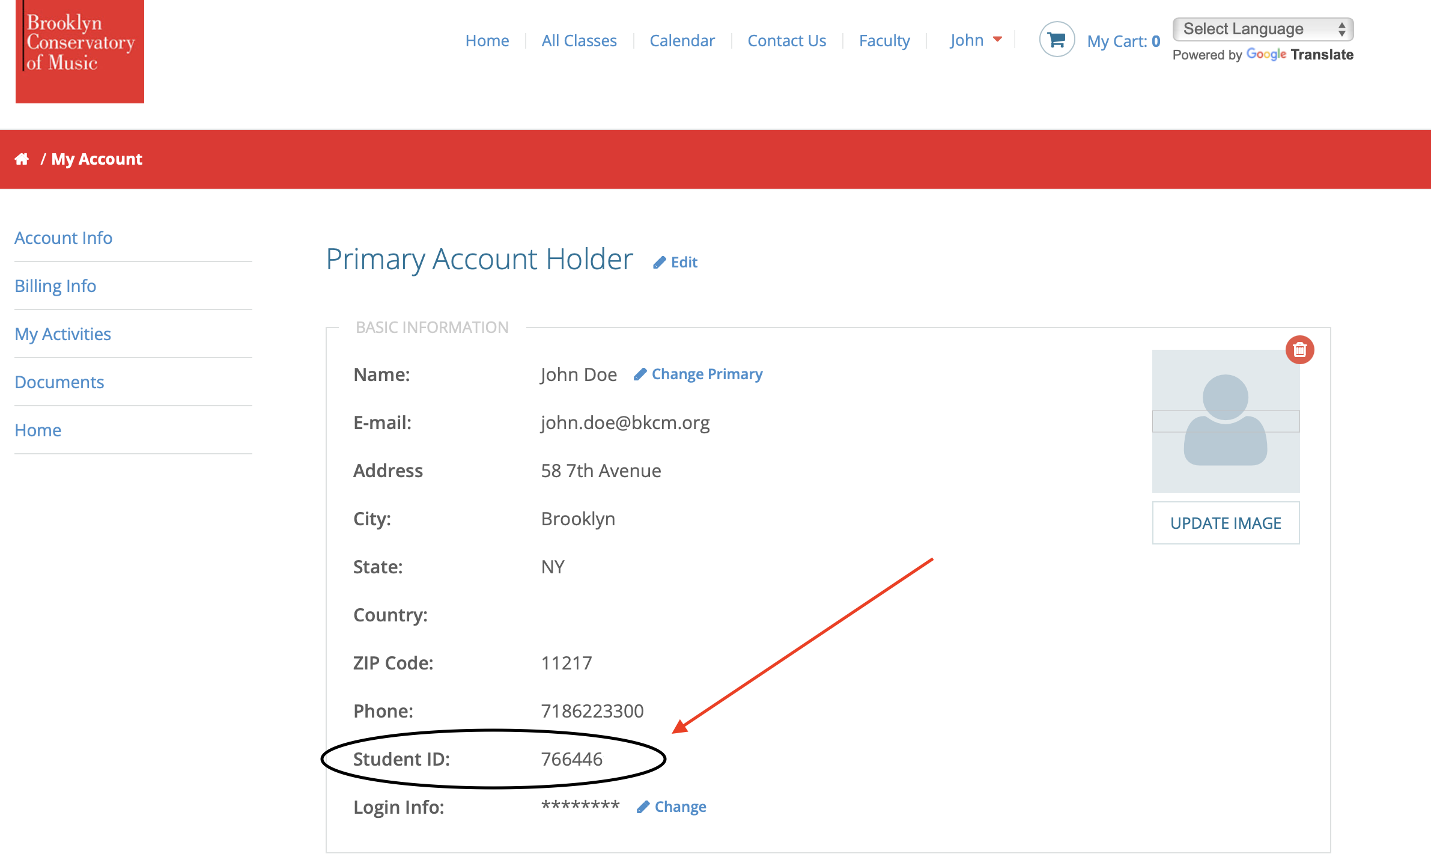Click Account Info in the sidebar
1431x863 pixels.
tap(63, 238)
